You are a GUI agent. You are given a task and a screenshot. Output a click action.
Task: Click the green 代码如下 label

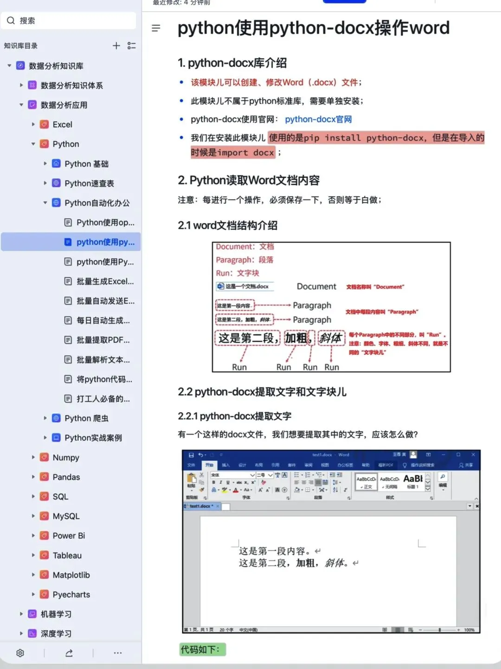click(202, 650)
